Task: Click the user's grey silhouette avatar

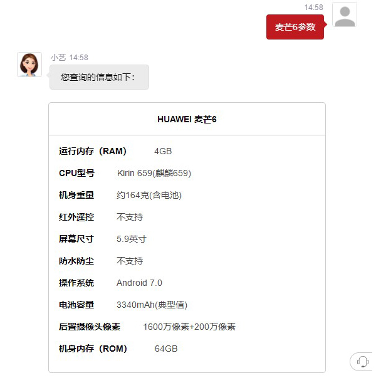Action: click(345, 14)
